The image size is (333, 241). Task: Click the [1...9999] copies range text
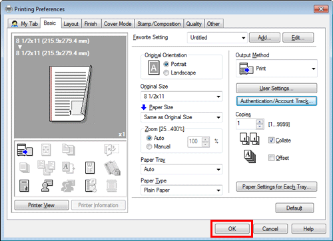click(x=279, y=124)
